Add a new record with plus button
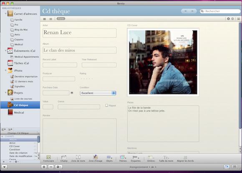 pyautogui.click(x=44, y=167)
